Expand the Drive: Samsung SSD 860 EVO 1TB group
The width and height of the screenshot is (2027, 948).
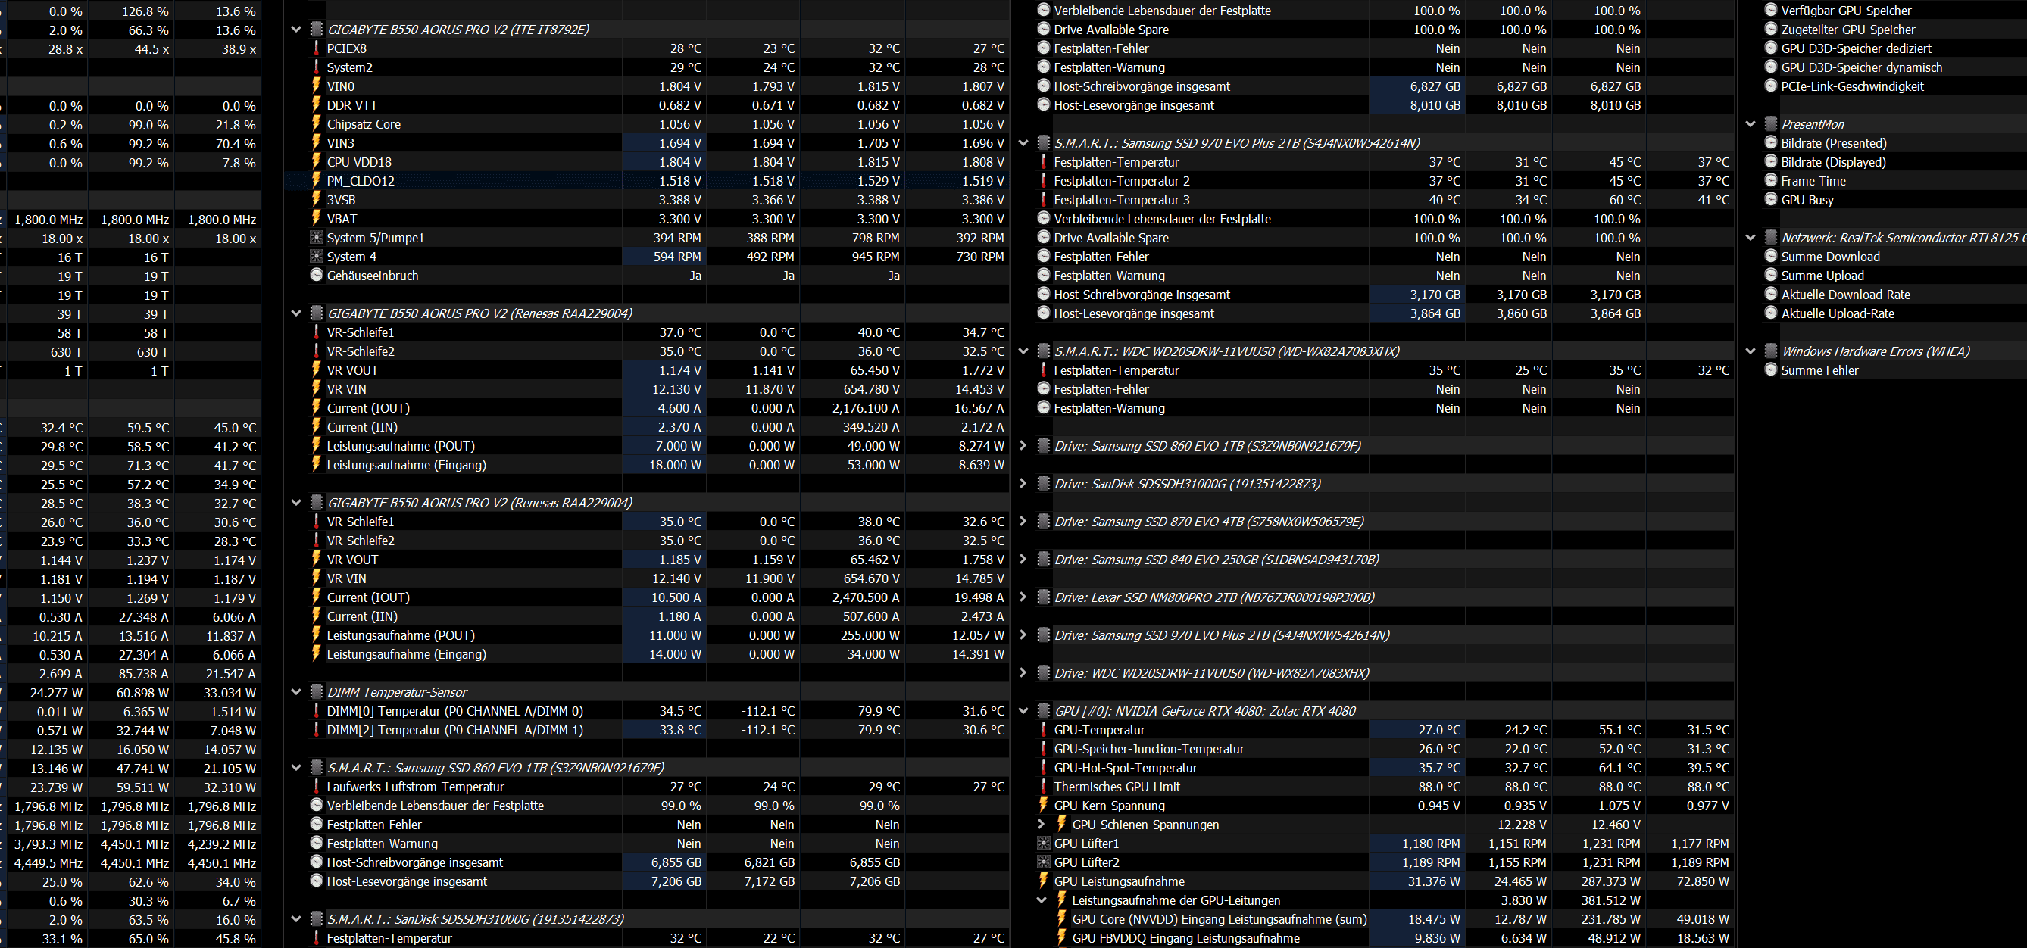click(x=1023, y=446)
